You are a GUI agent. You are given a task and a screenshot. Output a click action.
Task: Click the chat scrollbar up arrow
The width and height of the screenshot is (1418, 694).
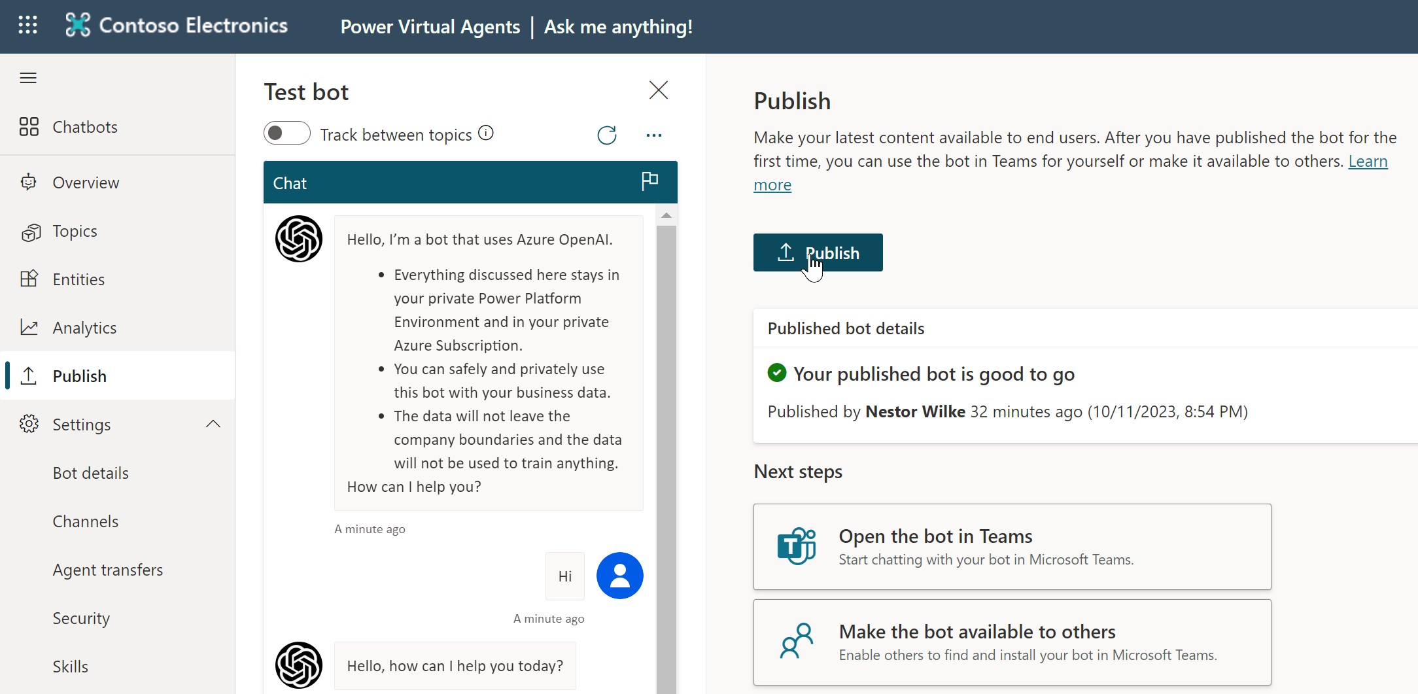[666, 215]
